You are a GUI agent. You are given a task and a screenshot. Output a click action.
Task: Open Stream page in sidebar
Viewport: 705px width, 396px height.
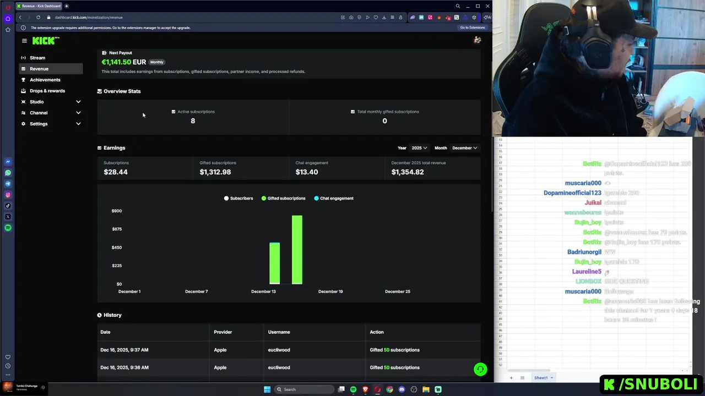tap(51, 58)
